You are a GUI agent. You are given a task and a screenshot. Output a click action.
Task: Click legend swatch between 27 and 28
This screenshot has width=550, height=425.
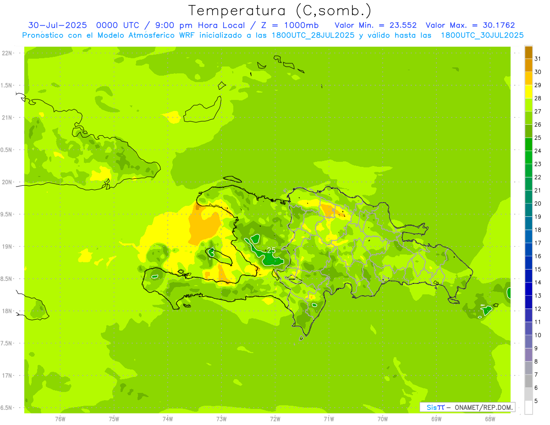click(x=528, y=105)
